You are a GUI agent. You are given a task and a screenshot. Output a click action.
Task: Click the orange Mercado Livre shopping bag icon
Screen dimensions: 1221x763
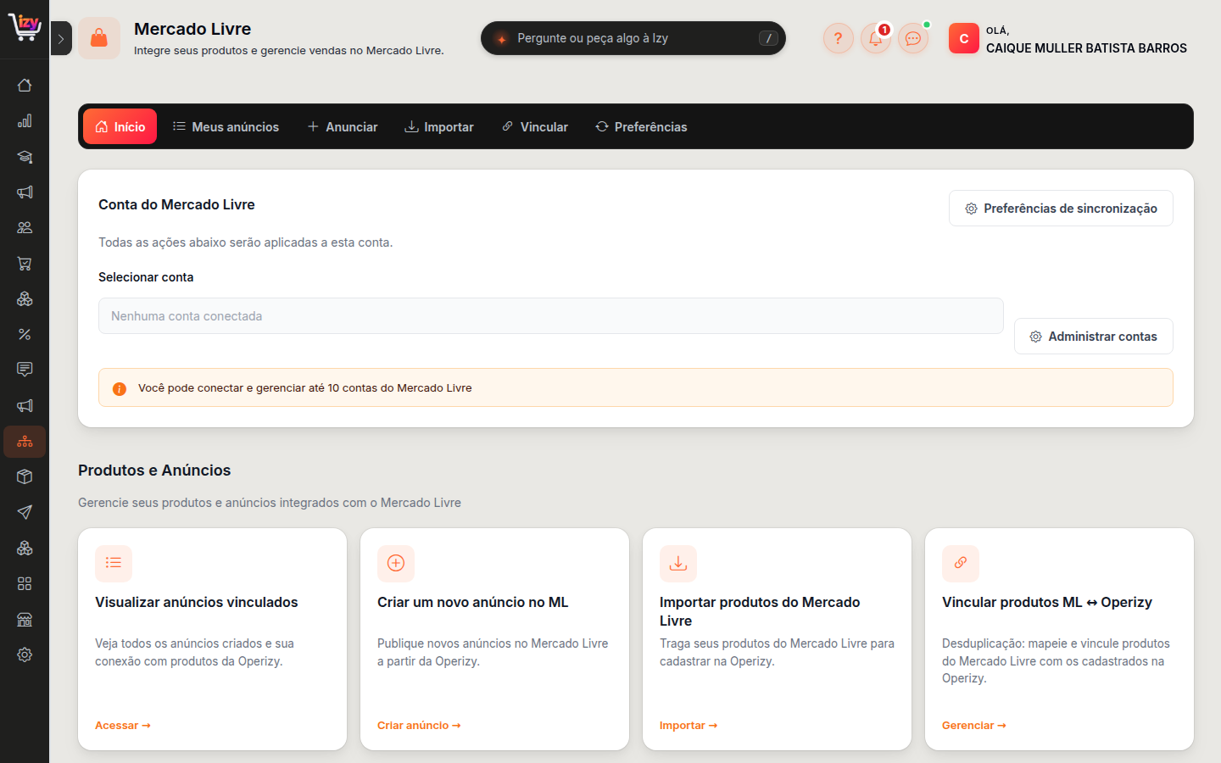[99, 38]
